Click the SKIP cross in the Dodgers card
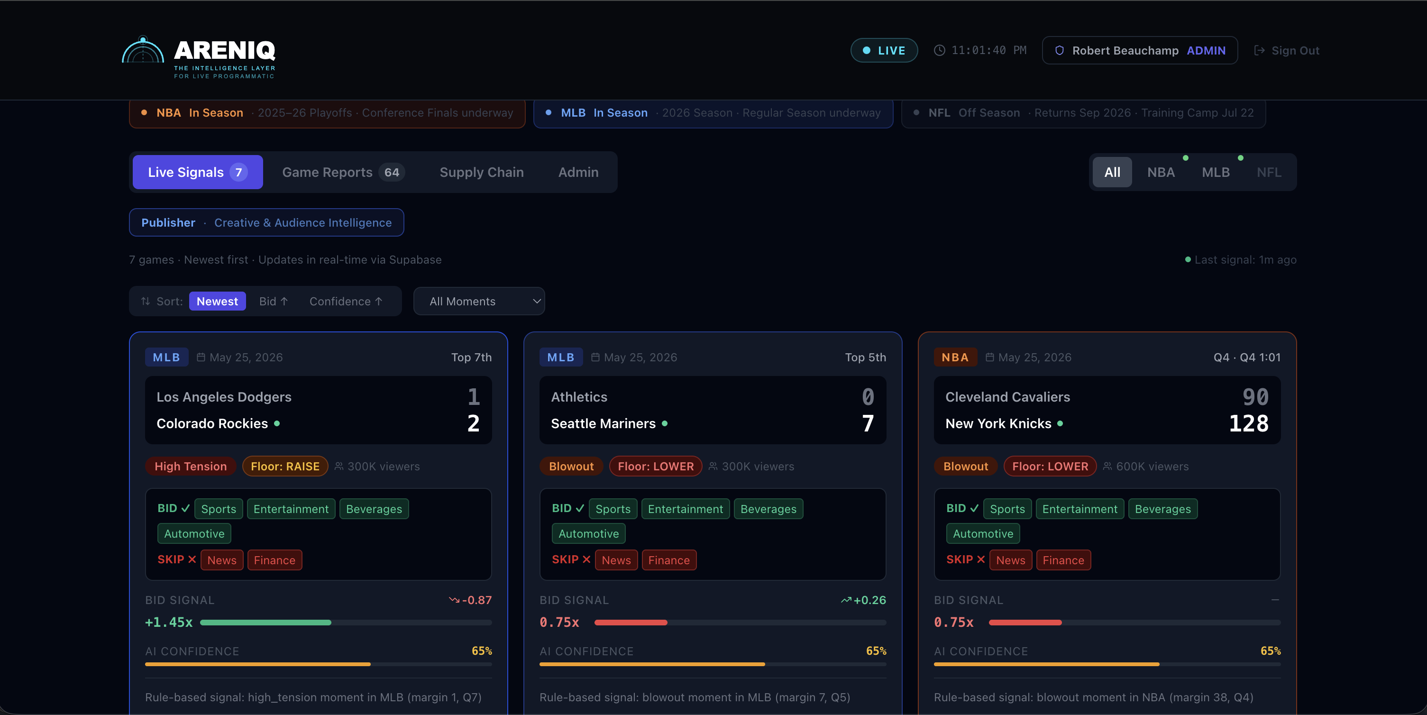Viewport: 1427px width, 715px height. coord(192,559)
